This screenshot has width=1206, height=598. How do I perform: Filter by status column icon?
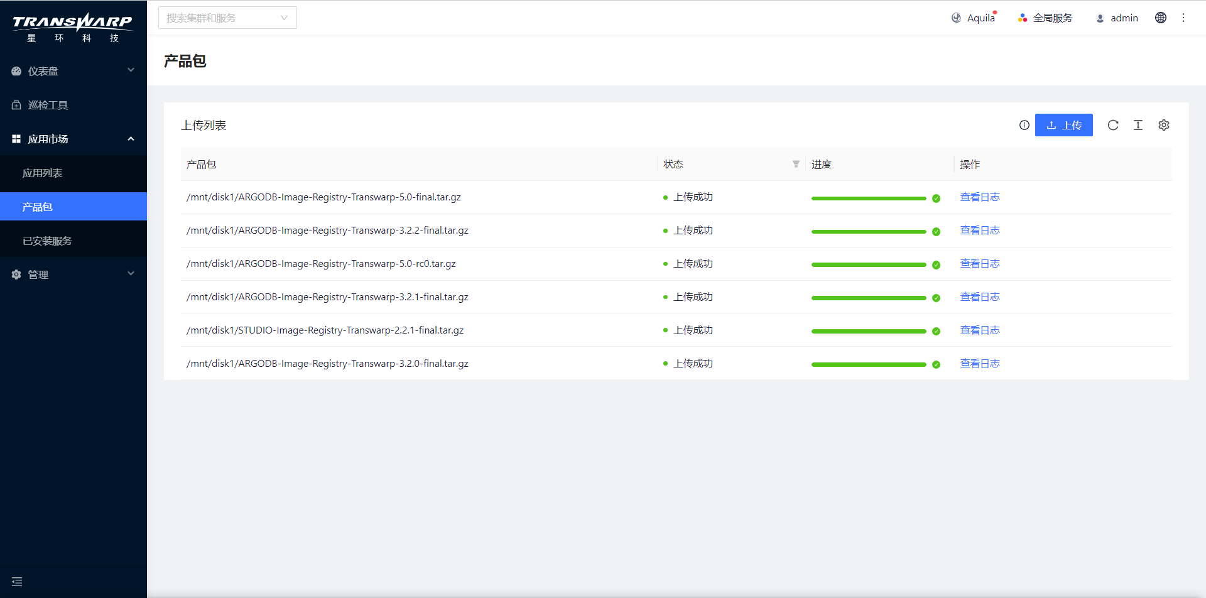click(x=796, y=164)
